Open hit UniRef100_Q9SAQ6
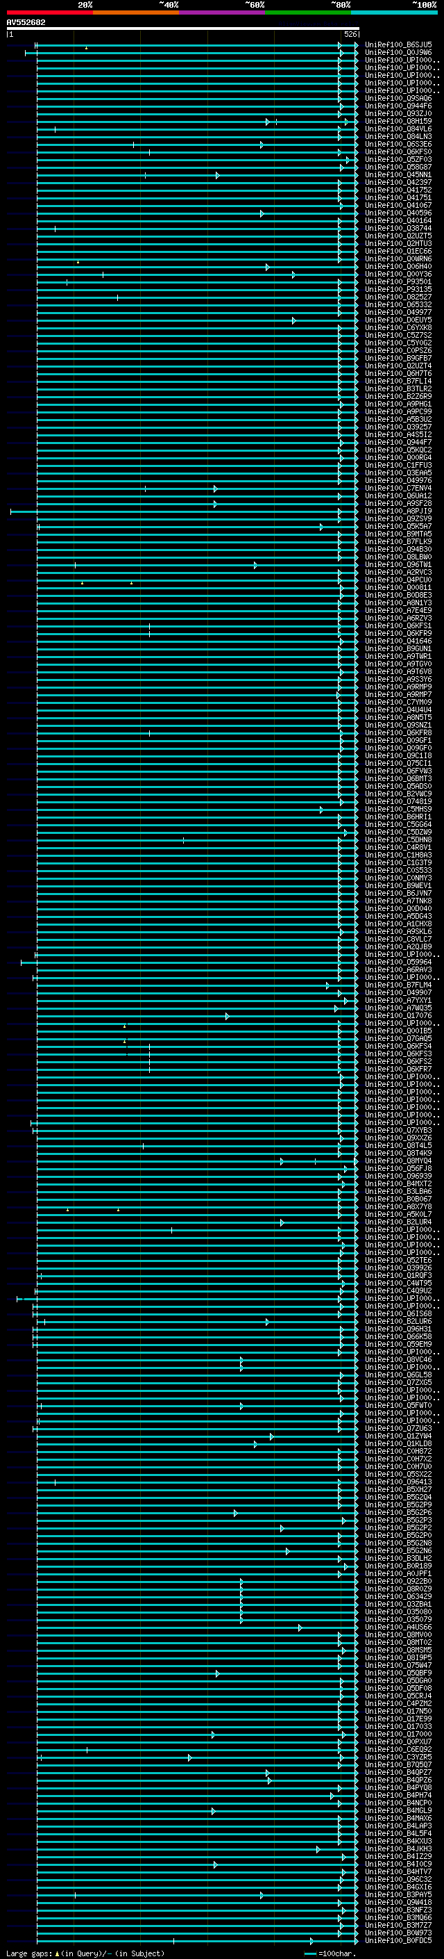The width and height of the screenshot is (444, 1959). 398,98
